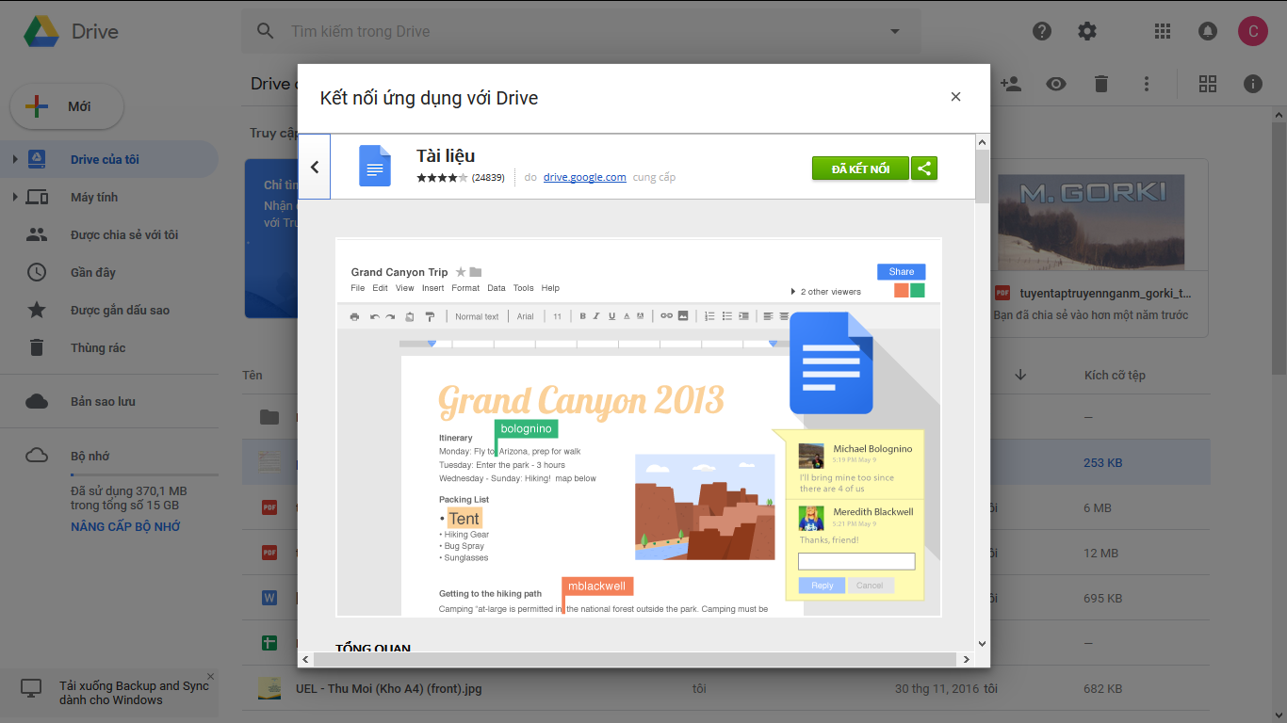Open drive.google.com link
This screenshot has width=1287, height=723.
[584, 177]
